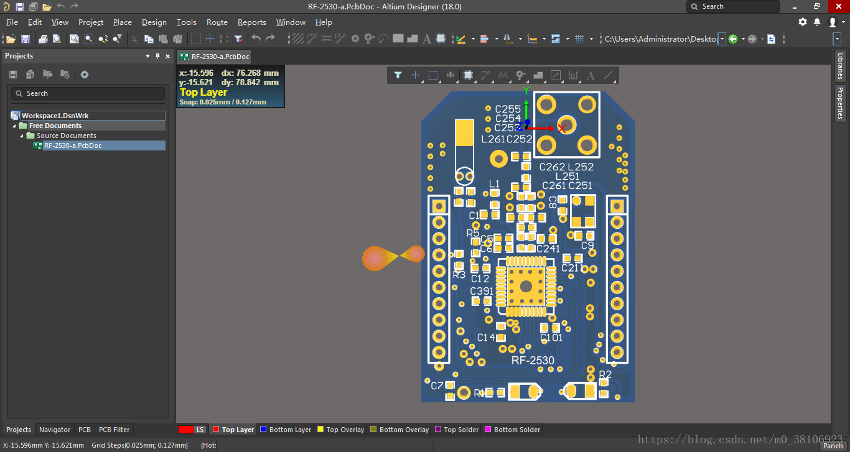Click active bar Place Line icon

click(x=609, y=75)
